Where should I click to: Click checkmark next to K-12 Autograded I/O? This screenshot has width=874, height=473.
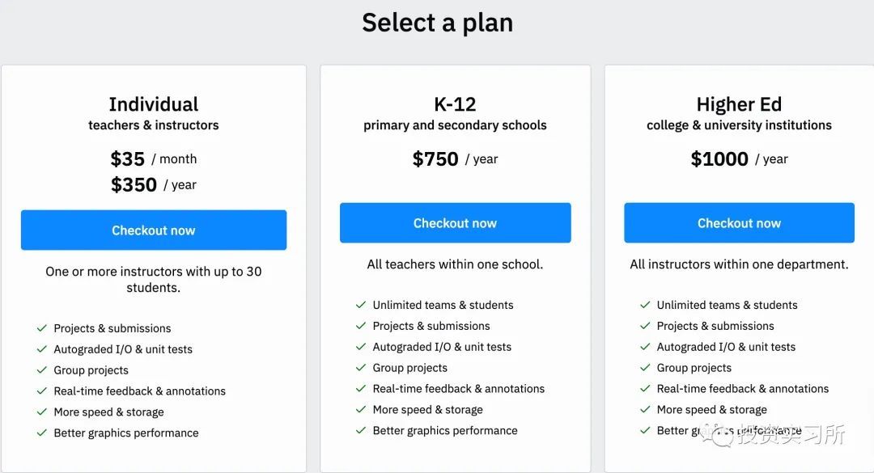tap(361, 347)
